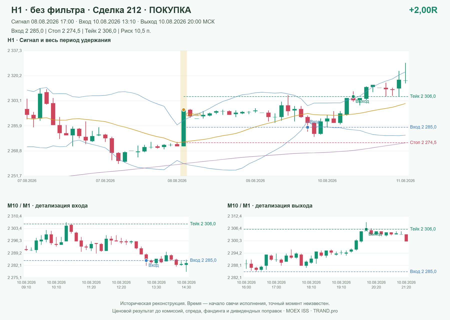The image size is (450, 320).
Task: Click the orange 'Сигнал' label on H1 chart
Action: [x=193, y=114]
